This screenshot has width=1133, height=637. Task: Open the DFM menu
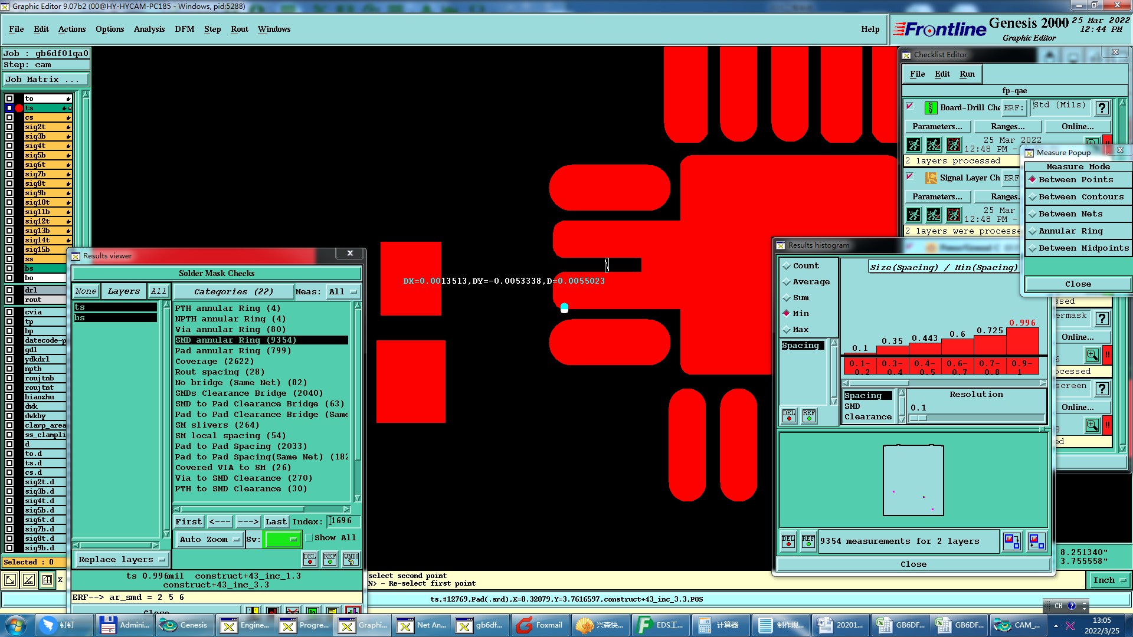click(184, 29)
